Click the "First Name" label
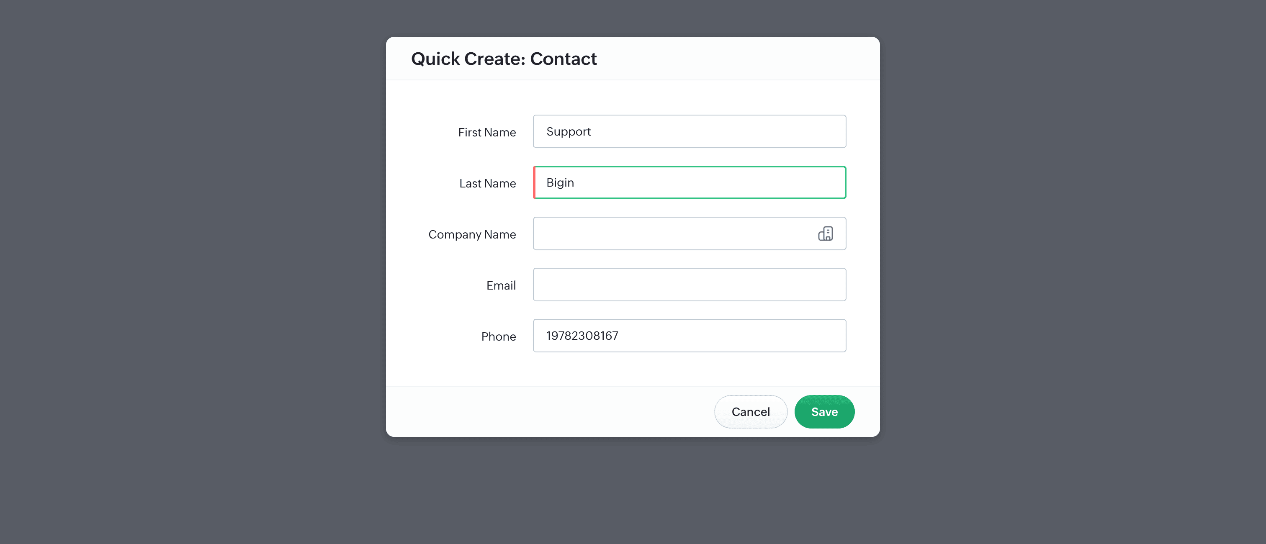Image resolution: width=1266 pixels, height=544 pixels. (x=486, y=133)
